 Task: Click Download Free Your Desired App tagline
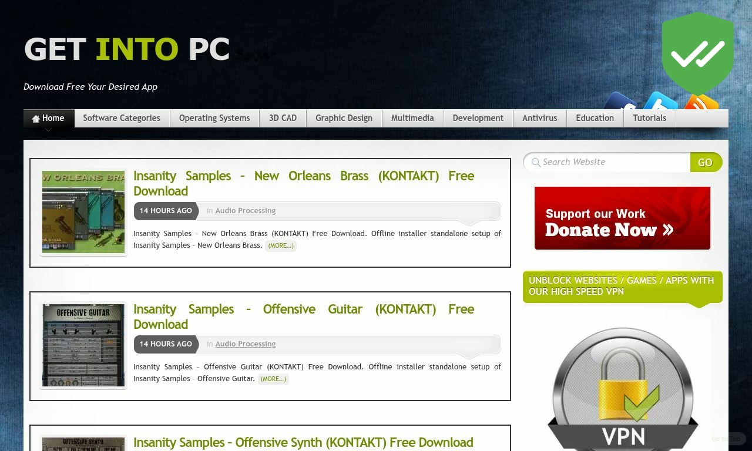click(90, 87)
